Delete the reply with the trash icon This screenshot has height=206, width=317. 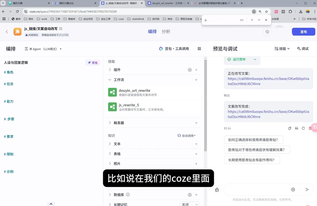(310, 128)
